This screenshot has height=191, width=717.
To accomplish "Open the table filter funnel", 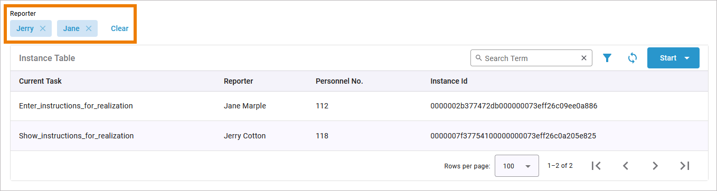I will (607, 58).
